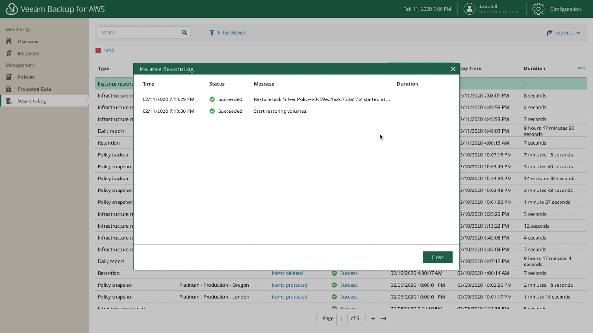The image size is (593, 333).
Task: Select the 'Start restoring volumes.' log message
Action: pos(281,111)
